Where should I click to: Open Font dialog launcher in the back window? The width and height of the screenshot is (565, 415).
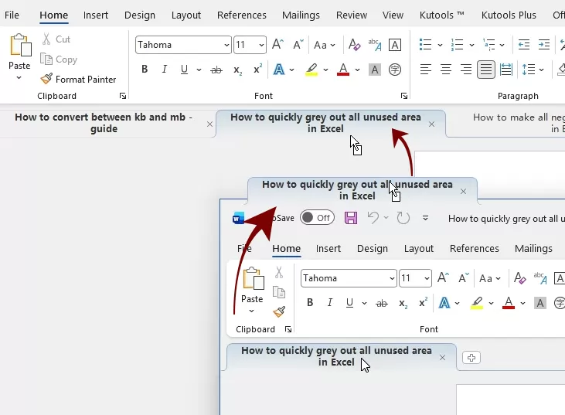click(x=404, y=96)
